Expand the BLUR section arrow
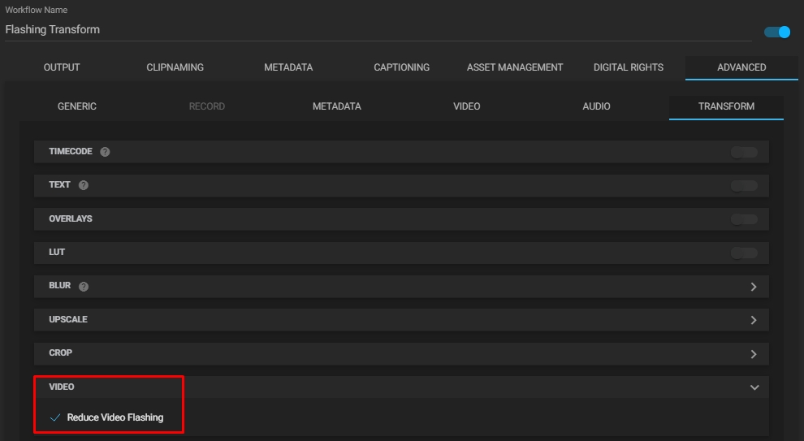The width and height of the screenshot is (804, 441). tap(754, 287)
